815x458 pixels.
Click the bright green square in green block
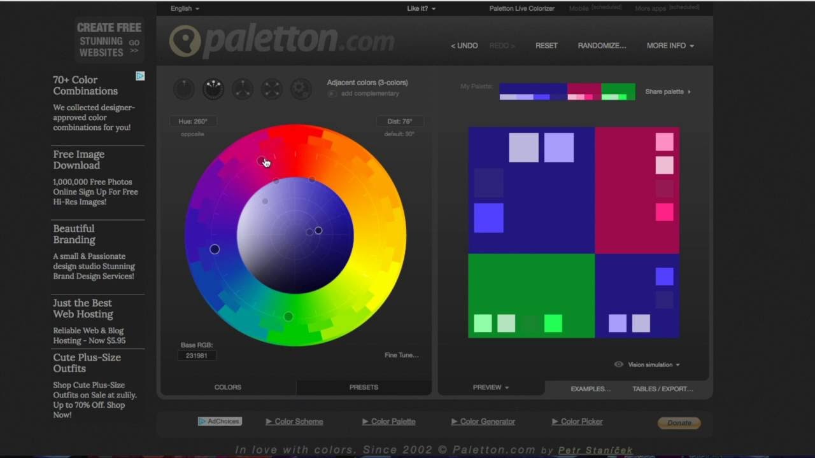click(553, 323)
